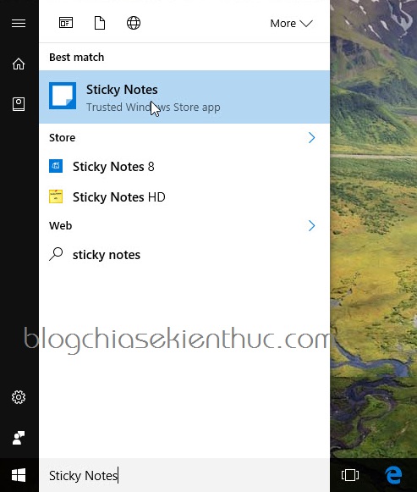Filter results by Apps icon
This screenshot has width=417, height=492.
click(66, 23)
